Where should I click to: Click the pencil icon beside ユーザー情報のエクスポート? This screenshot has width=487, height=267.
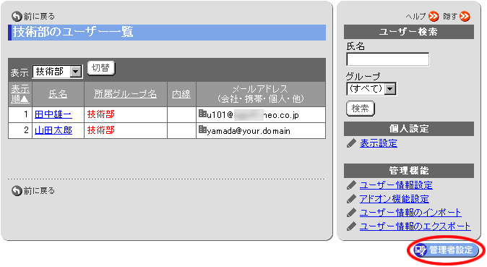pyautogui.click(x=351, y=226)
